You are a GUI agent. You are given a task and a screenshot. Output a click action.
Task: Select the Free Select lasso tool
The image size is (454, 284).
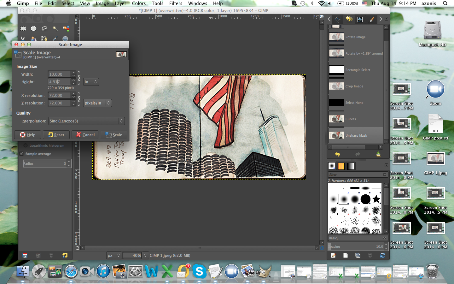click(x=44, y=28)
